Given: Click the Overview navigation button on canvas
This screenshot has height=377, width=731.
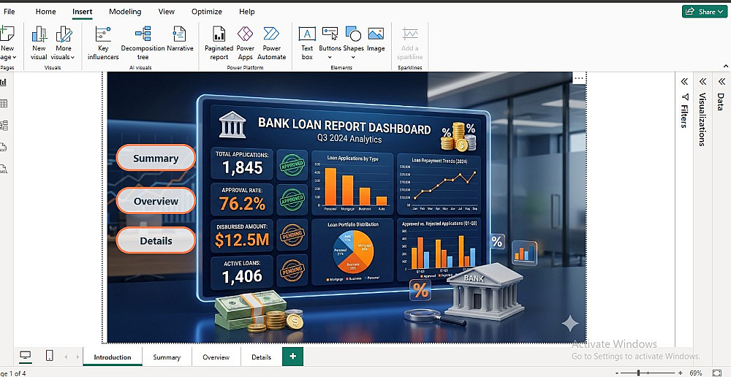Looking at the screenshot, I should pyautogui.click(x=156, y=201).
